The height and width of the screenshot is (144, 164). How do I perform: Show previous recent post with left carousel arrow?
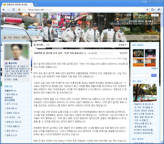[x=134, y=93]
